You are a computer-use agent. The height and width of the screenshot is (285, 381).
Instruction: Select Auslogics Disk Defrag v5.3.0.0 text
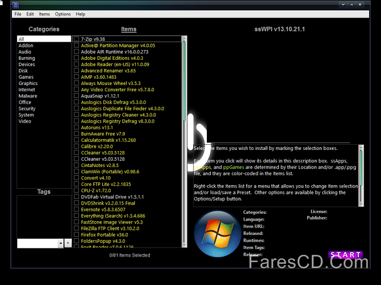114,102
